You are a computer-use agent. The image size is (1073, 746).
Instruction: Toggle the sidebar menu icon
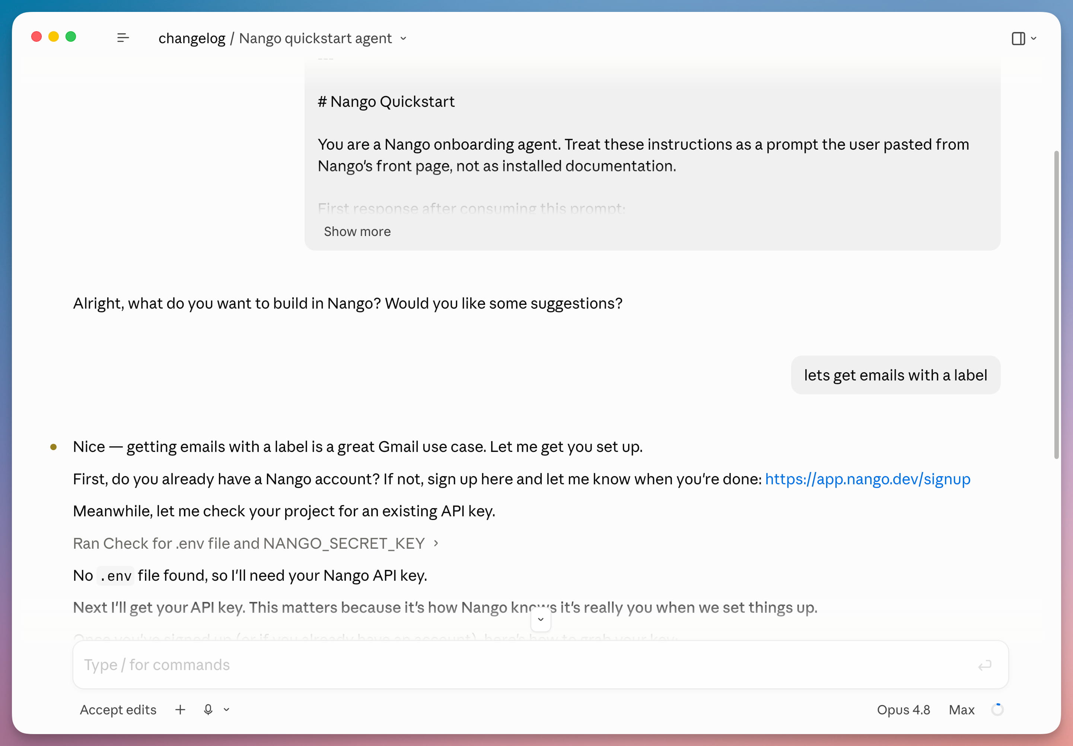(x=123, y=38)
